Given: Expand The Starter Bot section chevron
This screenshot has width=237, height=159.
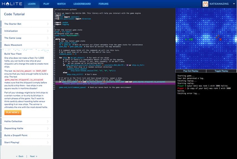Looking at the screenshot, I should (48, 24).
